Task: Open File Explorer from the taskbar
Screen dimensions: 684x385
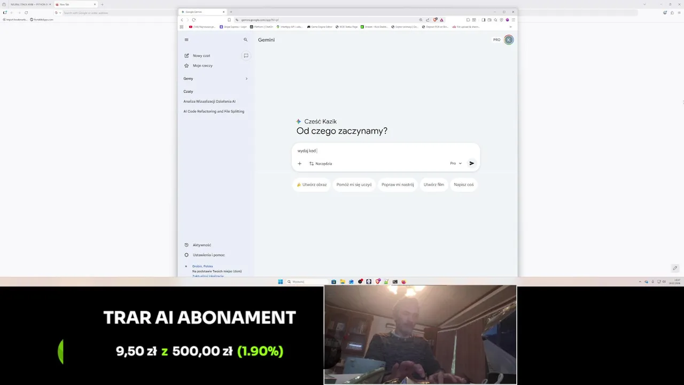Action: (x=343, y=282)
